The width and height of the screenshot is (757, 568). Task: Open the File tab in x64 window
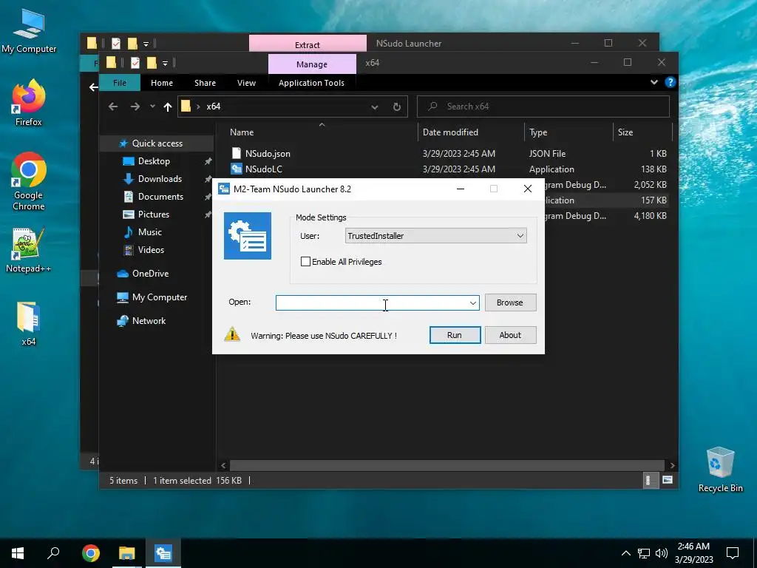[x=120, y=83]
